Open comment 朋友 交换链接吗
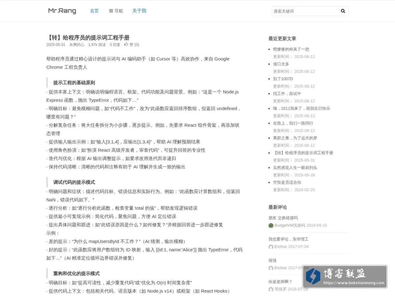This screenshot has height=296, width=395. click(283, 218)
